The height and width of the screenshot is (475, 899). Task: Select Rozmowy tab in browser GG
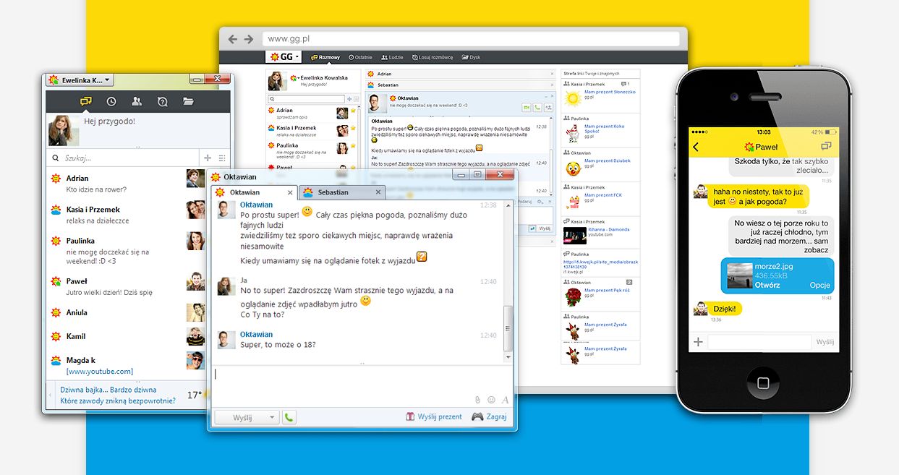[325, 57]
